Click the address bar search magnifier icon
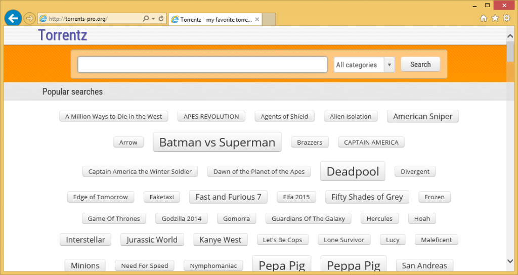Screen dimensions: 518x275 (x=146, y=19)
